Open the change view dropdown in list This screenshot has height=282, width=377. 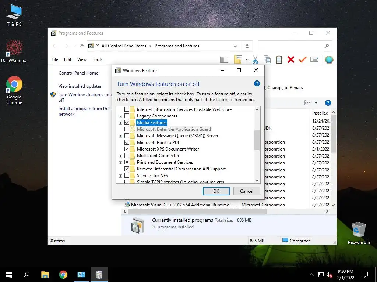(316, 103)
